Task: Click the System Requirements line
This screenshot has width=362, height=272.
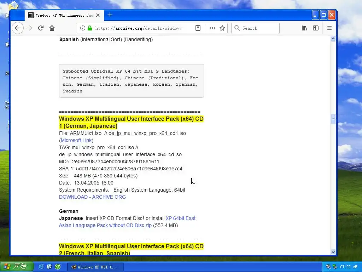Action: click(x=122, y=190)
